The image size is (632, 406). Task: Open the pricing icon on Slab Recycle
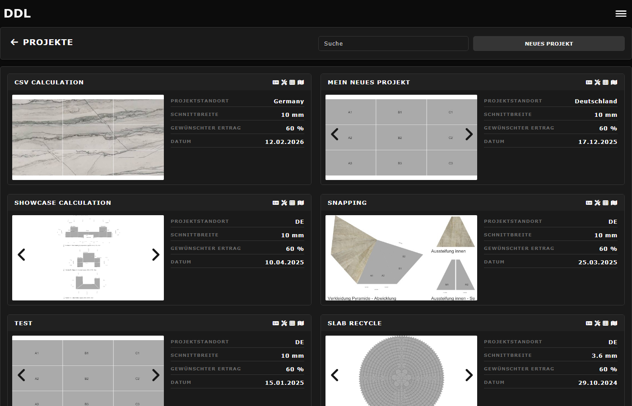(589, 323)
